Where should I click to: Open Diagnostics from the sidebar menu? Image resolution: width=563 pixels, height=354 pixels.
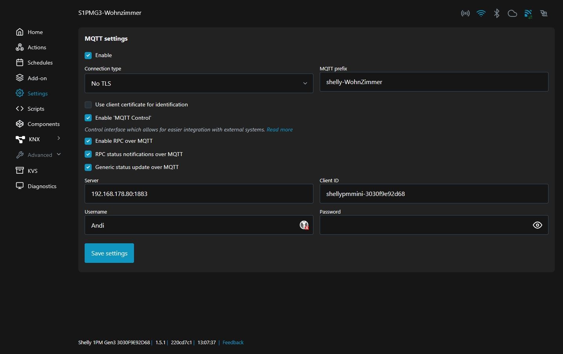pos(42,186)
